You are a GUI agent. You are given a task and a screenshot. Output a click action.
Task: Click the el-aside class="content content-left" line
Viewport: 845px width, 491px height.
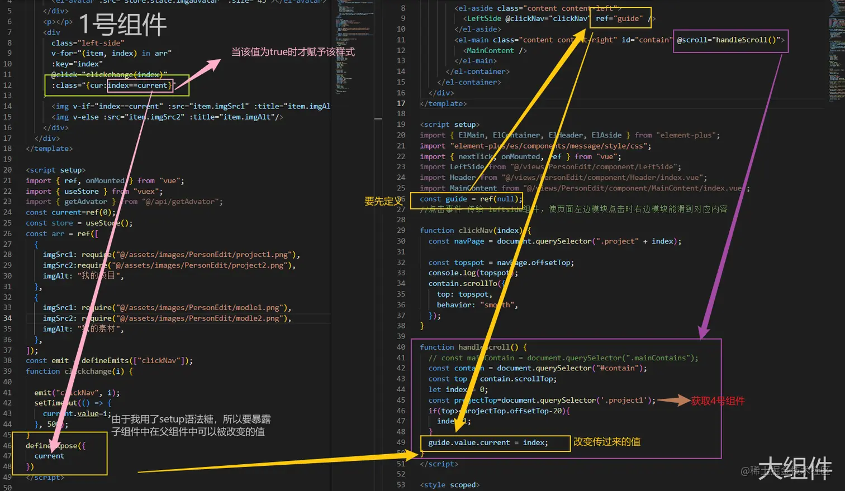[x=538, y=8]
